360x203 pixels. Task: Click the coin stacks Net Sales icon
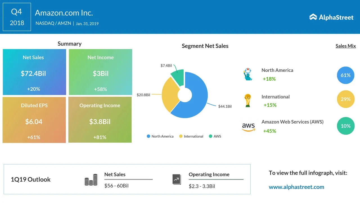[91, 180]
